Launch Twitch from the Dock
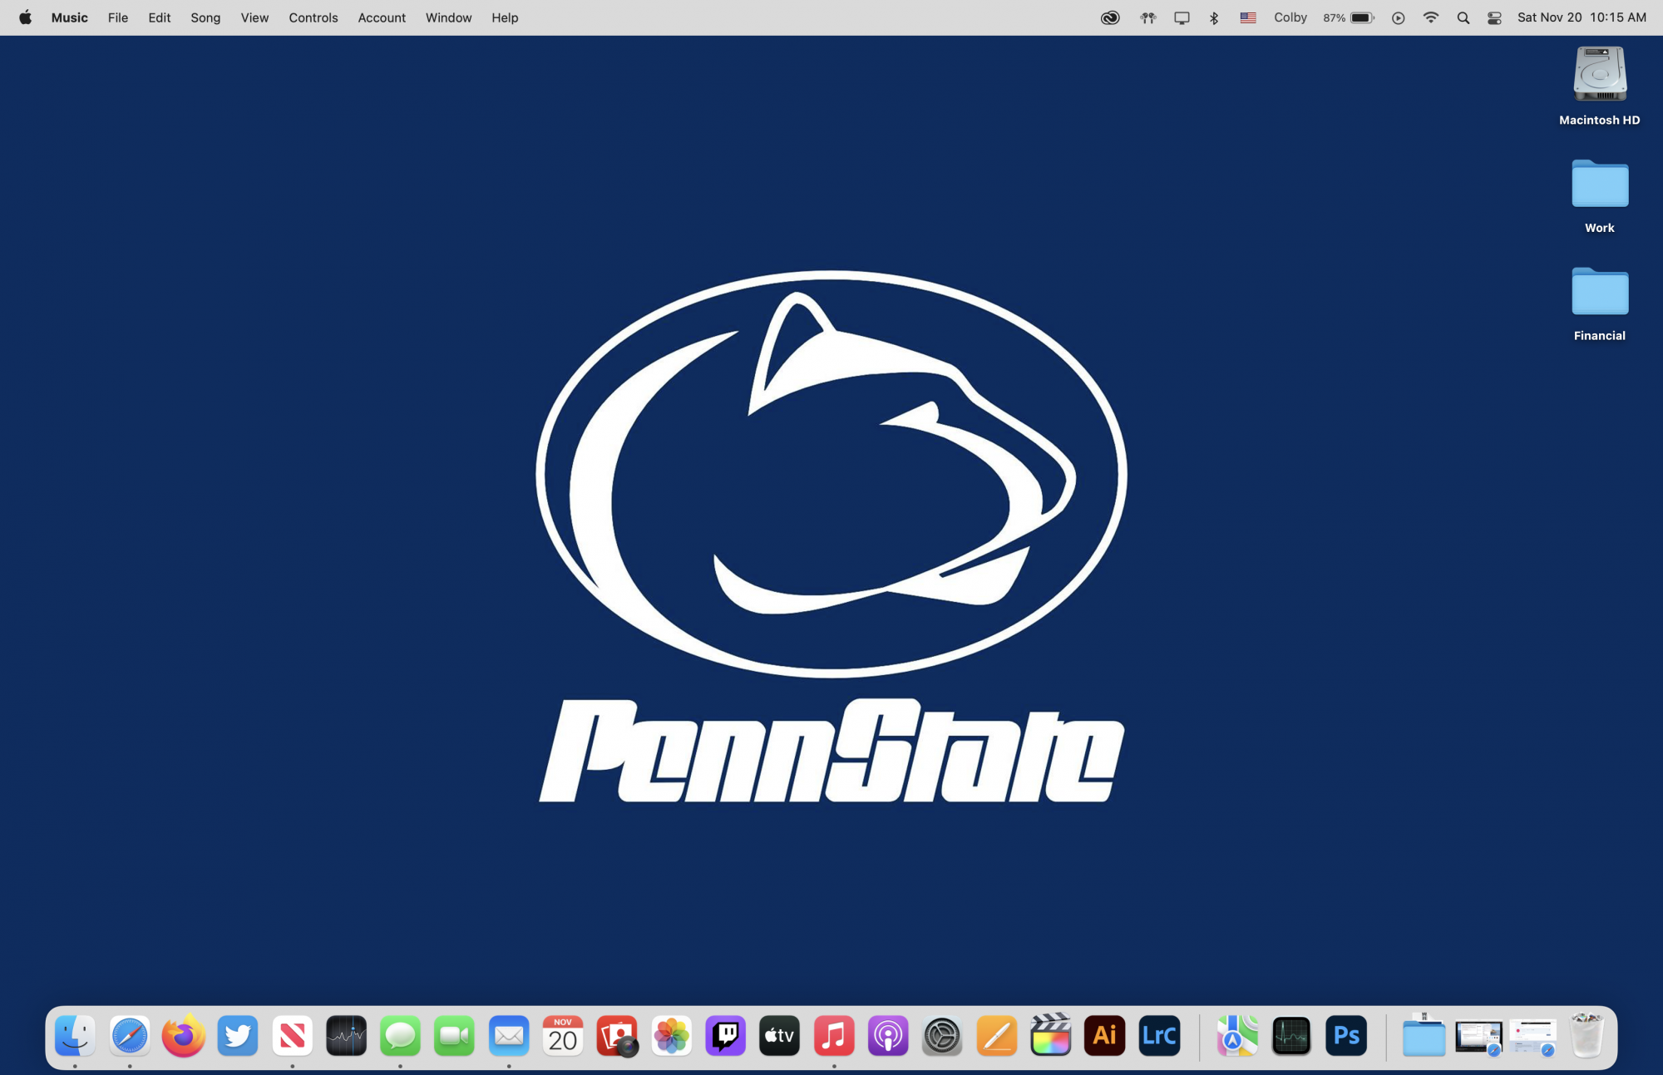 (725, 1036)
